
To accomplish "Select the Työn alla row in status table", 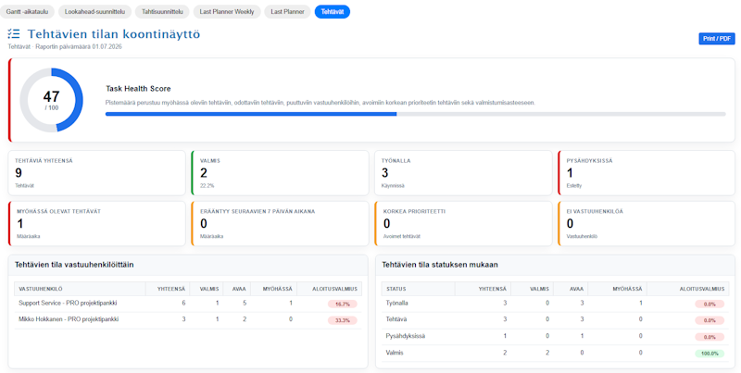I will click(555, 304).
